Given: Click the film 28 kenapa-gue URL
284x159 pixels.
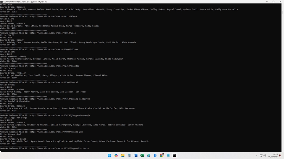Looking at the screenshot, I should tap(56, 132).
